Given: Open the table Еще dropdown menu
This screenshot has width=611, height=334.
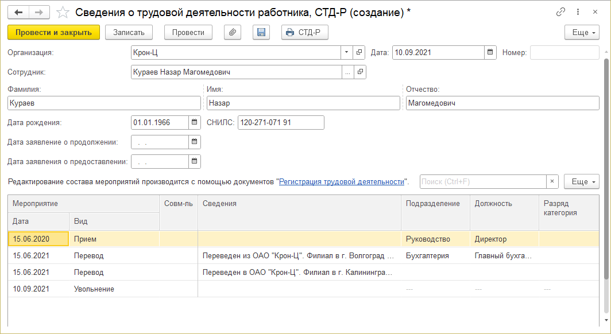Looking at the screenshot, I should pos(581,181).
